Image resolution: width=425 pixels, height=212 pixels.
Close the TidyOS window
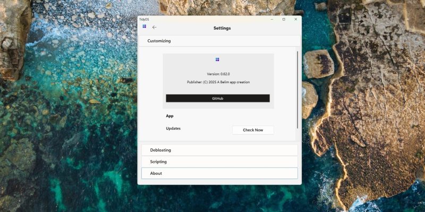(295, 19)
